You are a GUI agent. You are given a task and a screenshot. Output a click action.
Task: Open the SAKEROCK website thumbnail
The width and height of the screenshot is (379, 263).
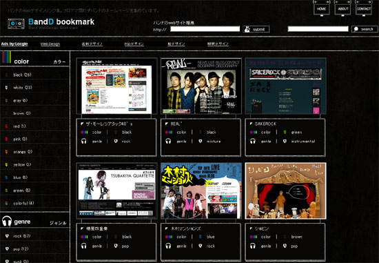[x=285, y=86]
